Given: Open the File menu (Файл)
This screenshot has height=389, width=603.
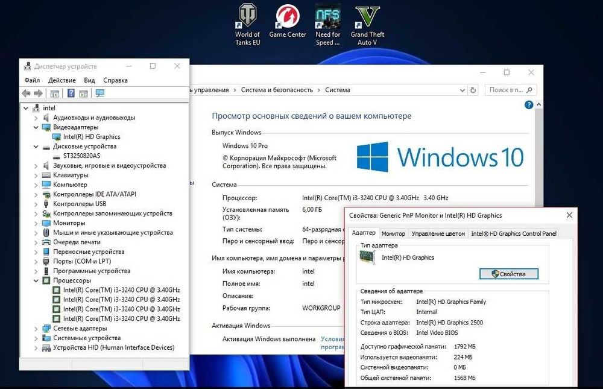Looking at the screenshot, I should 33,80.
